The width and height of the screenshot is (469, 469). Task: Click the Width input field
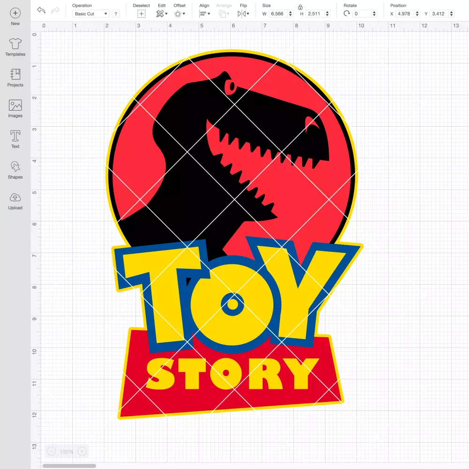(278, 14)
